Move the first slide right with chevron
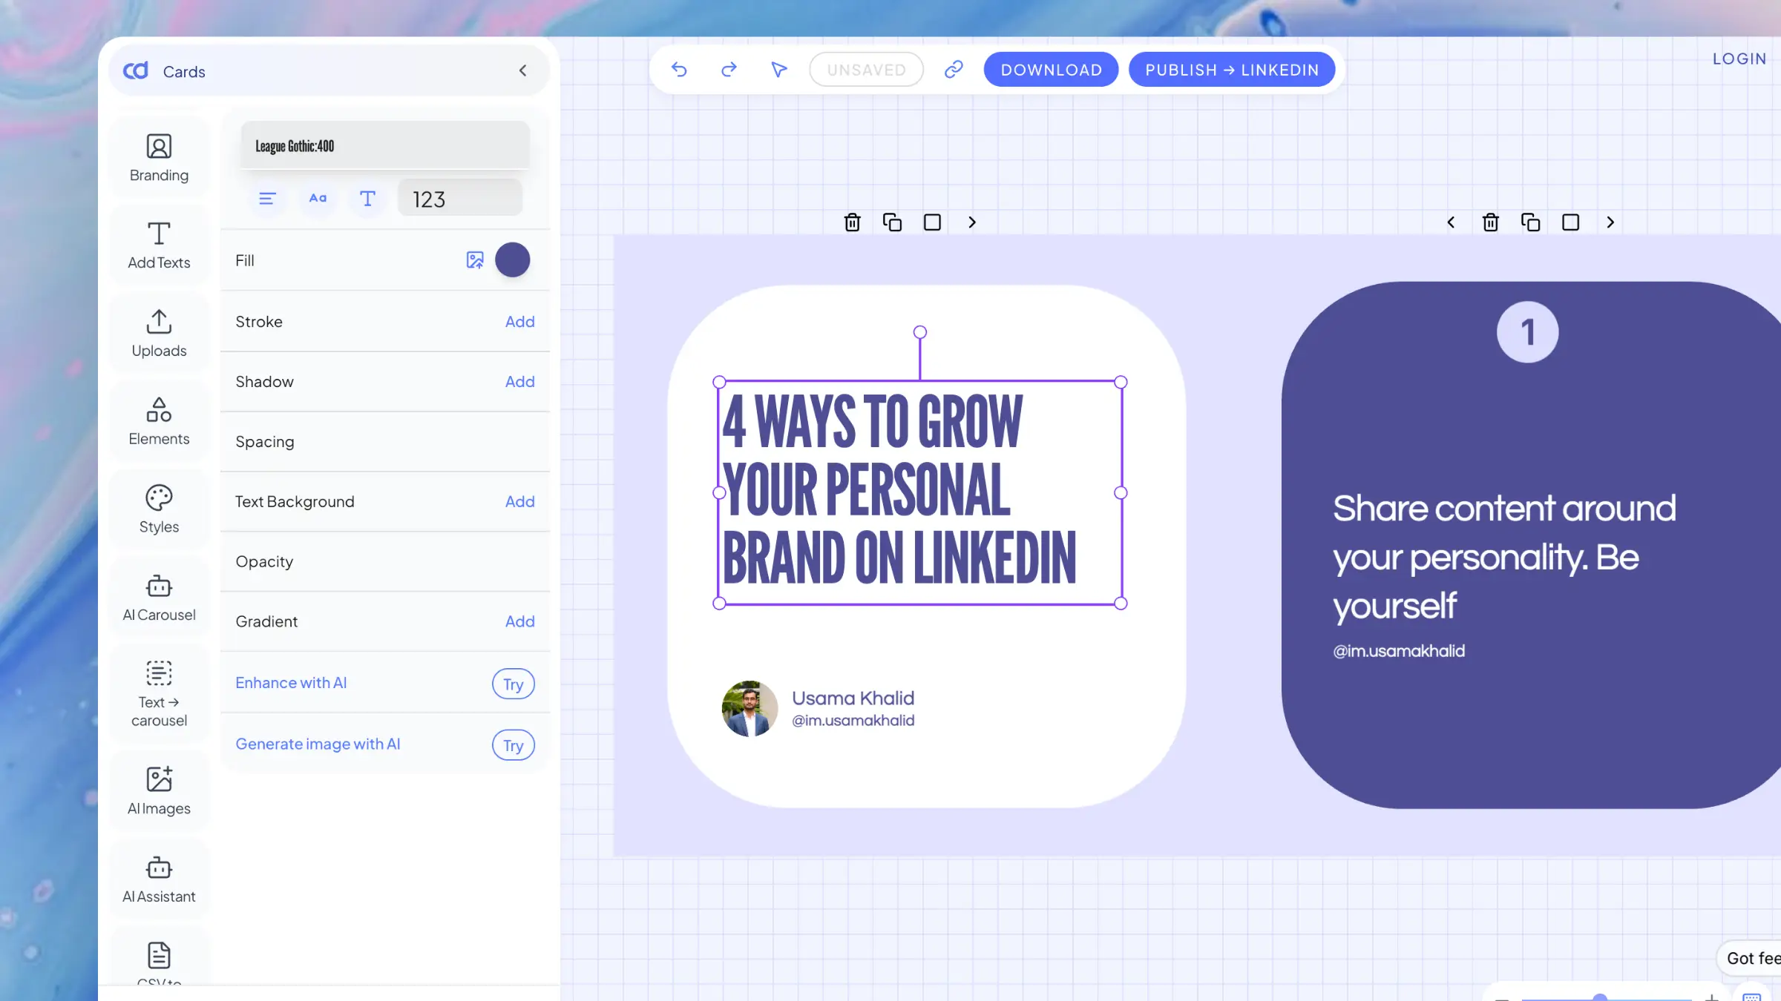Screen dimensions: 1781x1001 point(972,222)
